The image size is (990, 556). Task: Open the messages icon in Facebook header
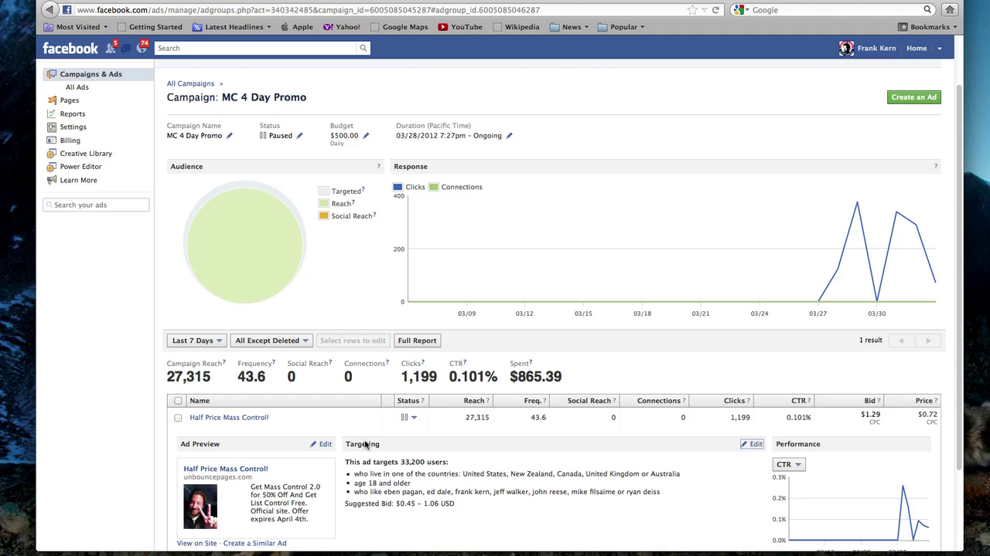coord(125,49)
